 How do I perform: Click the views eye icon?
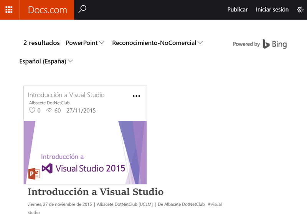pos(49,111)
